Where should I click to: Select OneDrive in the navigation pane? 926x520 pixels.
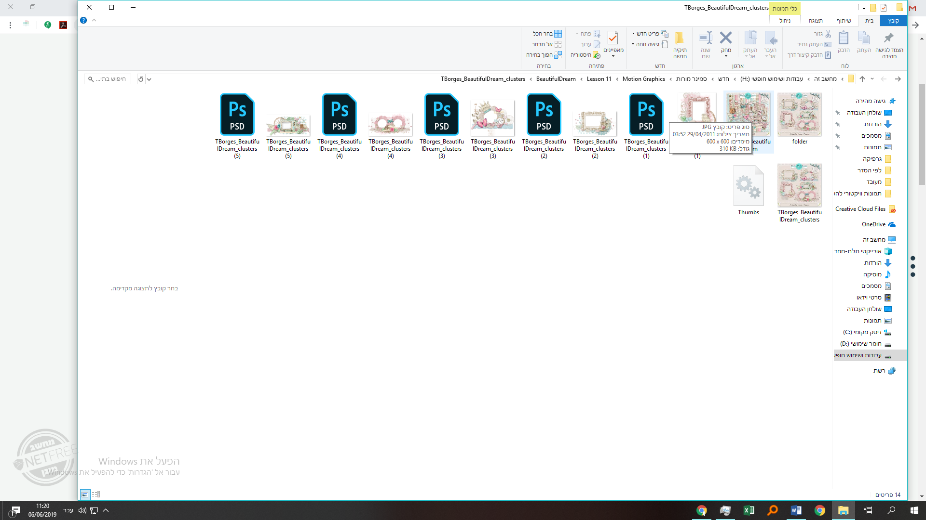pyautogui.click(x=873, y=224)
